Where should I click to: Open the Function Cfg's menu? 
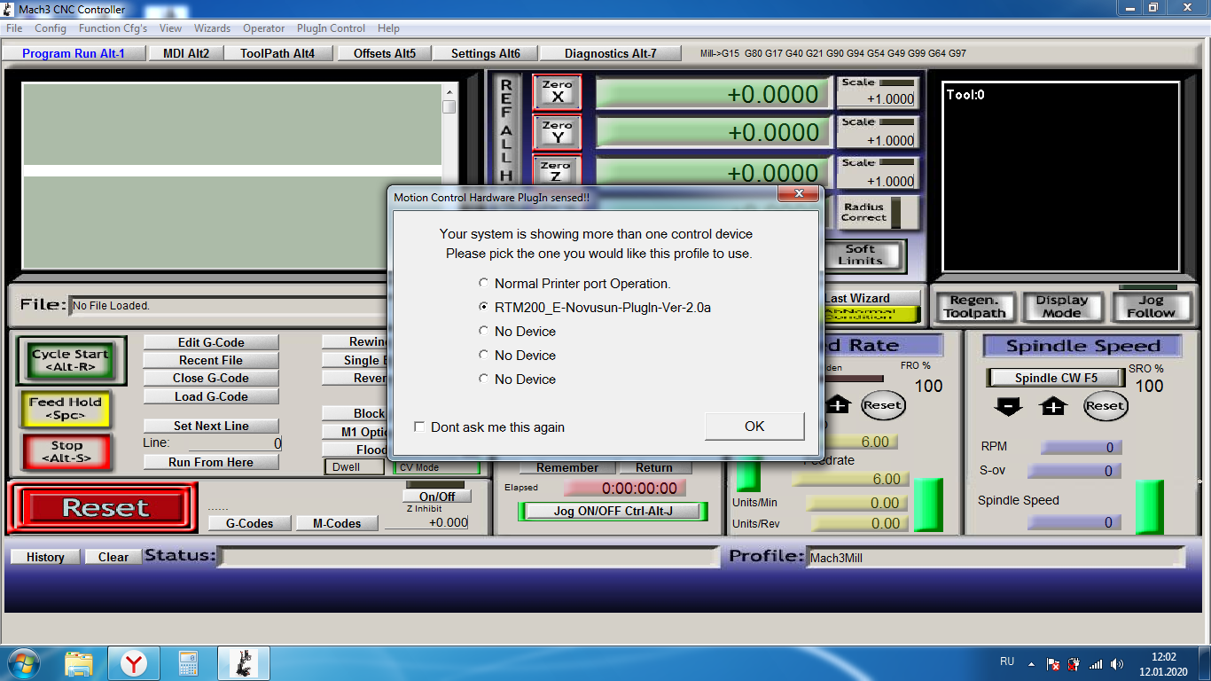click(x=113, y=28)
